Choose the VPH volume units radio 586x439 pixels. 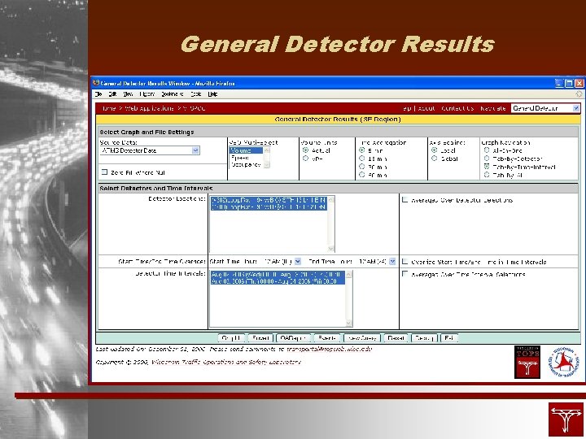point(305,159)
